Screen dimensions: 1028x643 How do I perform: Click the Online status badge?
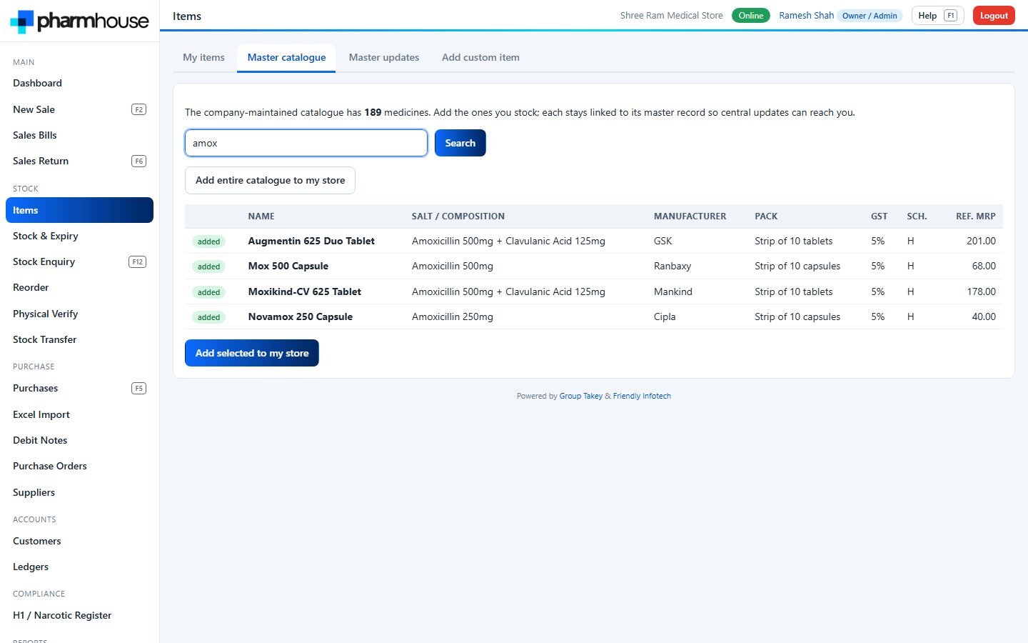coord(751,16)
